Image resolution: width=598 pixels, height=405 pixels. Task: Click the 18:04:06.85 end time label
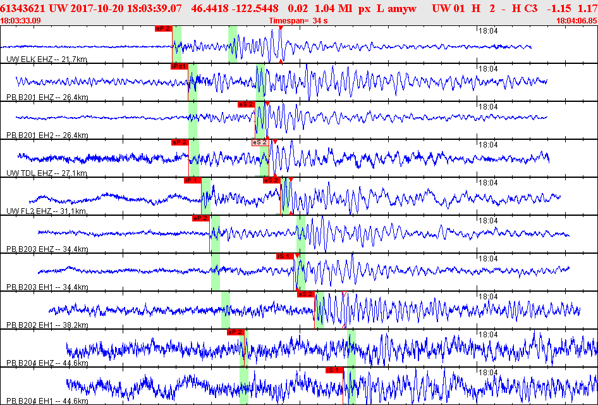click(576, 21)
